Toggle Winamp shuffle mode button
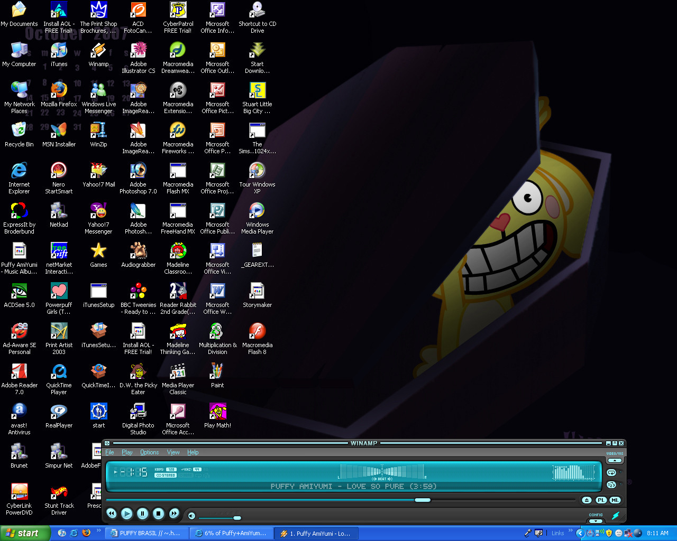This screenshot has width=677, height=541. 612,485
